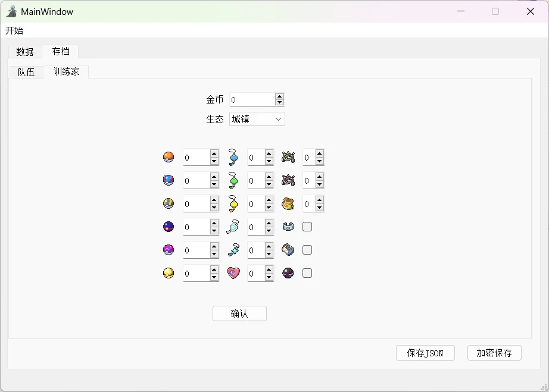Click the 保存JSON button
This screenshot has width=549, height=392.
(425, 353)
